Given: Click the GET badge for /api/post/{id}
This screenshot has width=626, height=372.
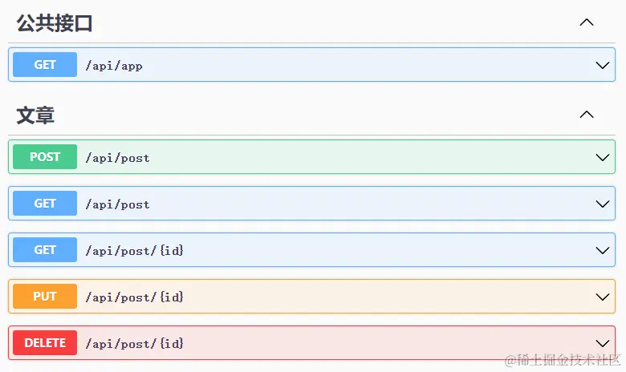Looking at the screenshot, I should (x=45, y=250).
